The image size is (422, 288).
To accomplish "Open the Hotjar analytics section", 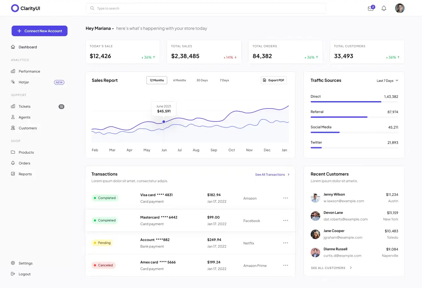I will 24,82.
